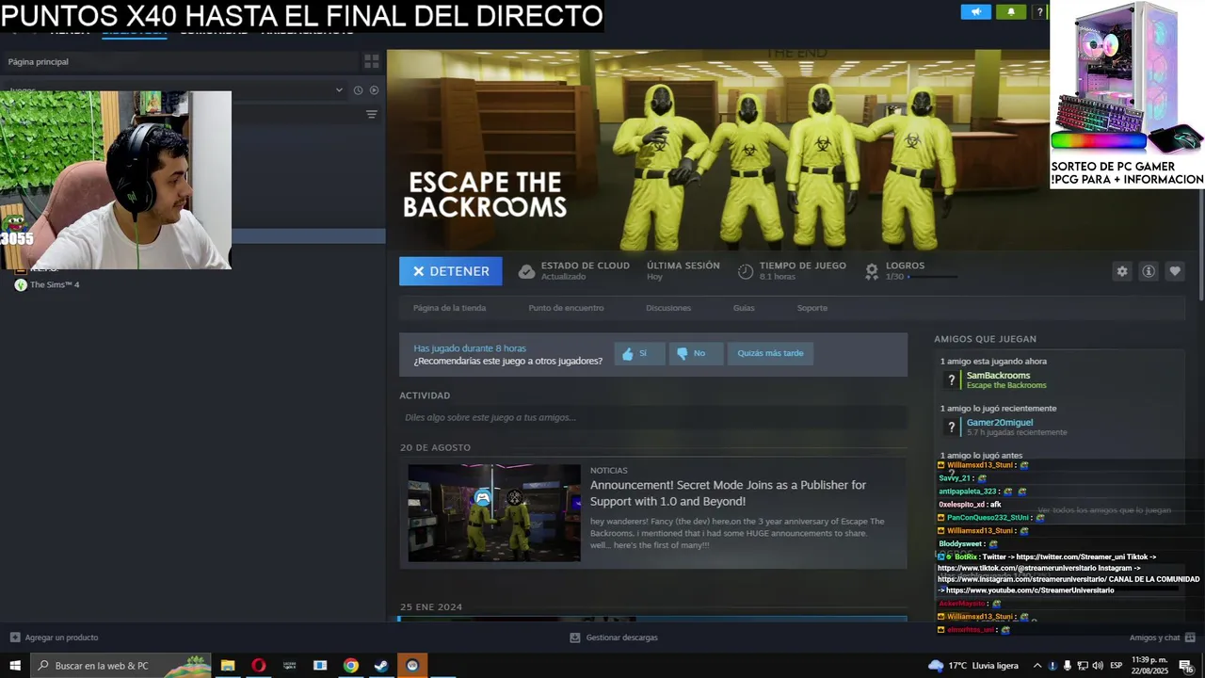Click the cloud status icon
The image size is (1205, 678).
527,271
